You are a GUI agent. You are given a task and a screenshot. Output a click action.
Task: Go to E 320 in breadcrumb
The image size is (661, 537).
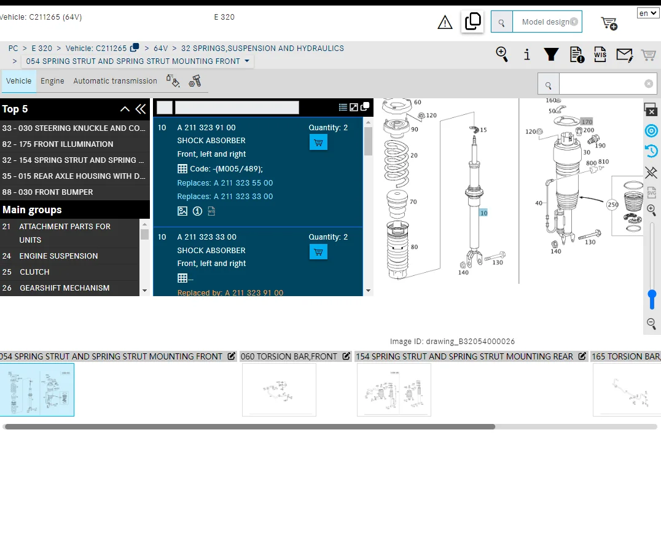(x=42, y=48)
